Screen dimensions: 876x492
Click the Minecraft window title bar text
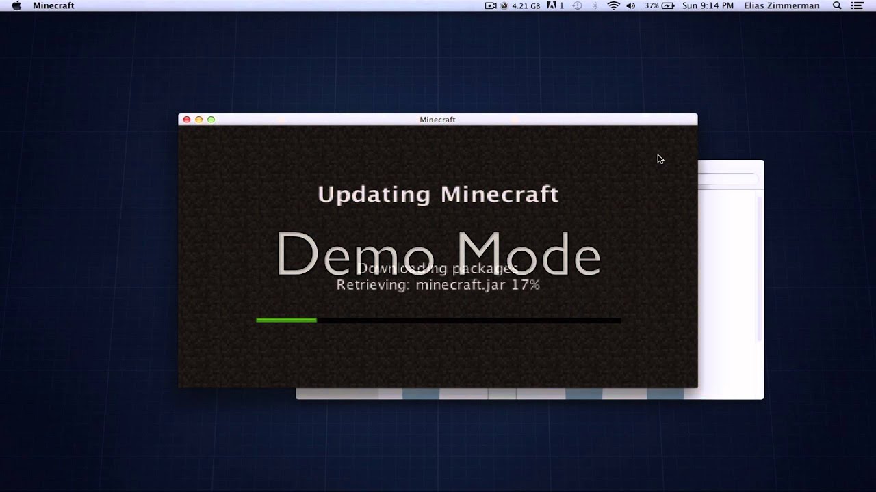point(437,120)
